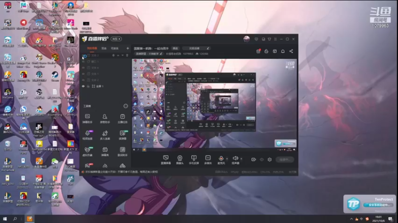Add a new scene with the plus icon
This screenshot has width=398, height=223.
tap(128, 48)
